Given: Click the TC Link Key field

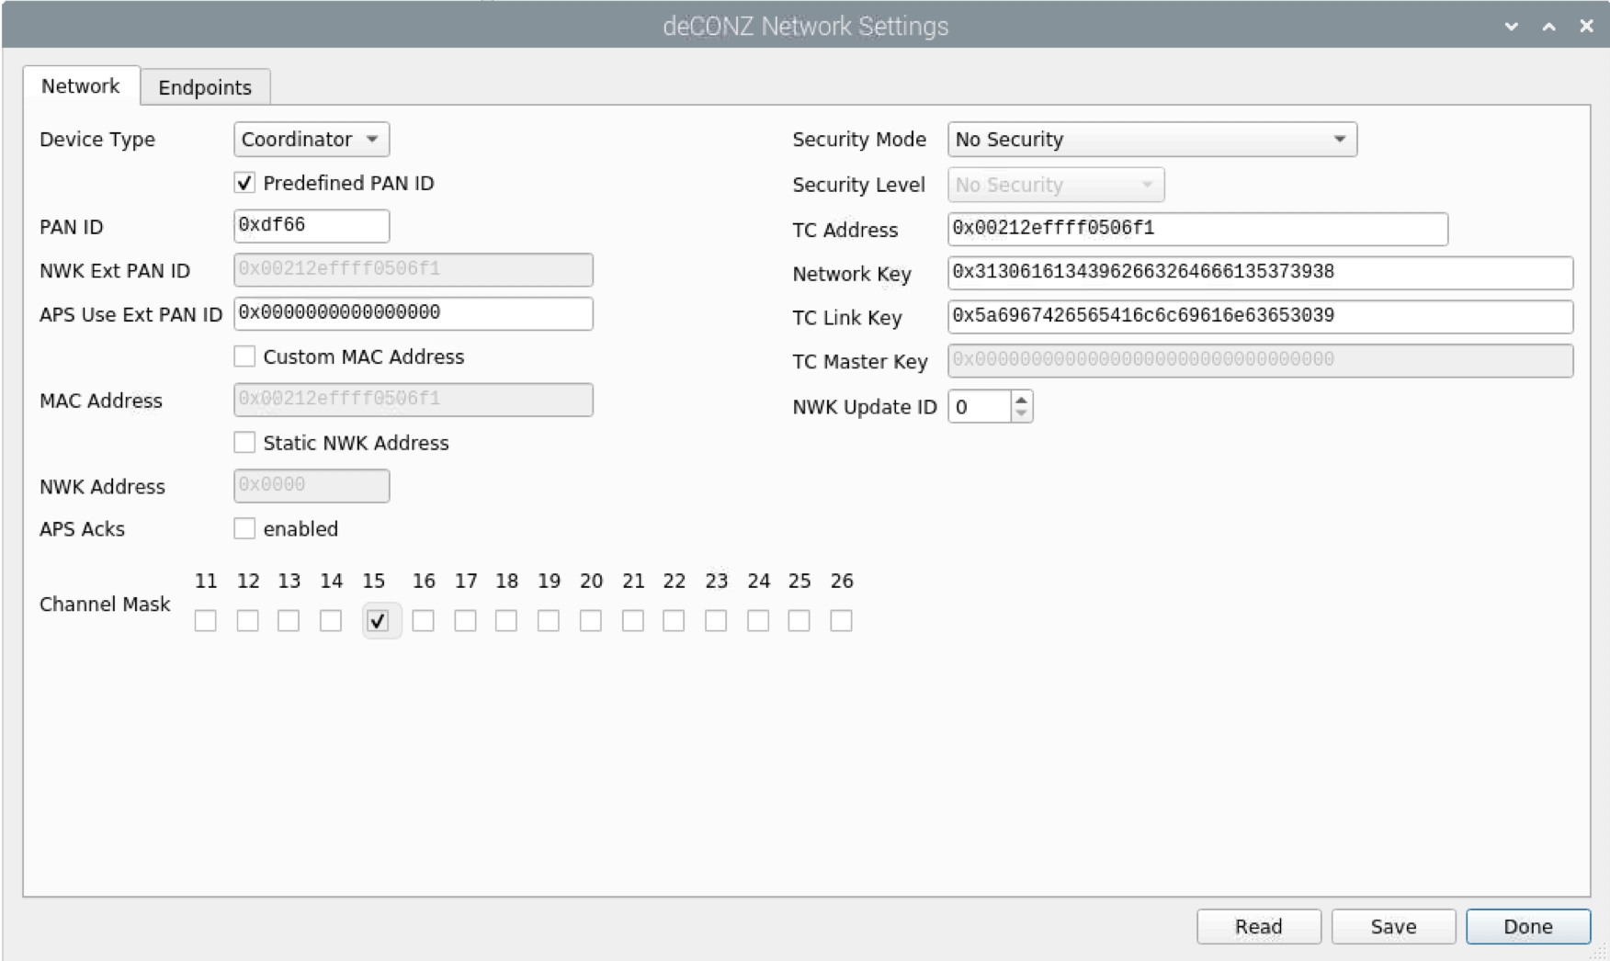Looking at the screenshot, I should [x=1259, y=317].
